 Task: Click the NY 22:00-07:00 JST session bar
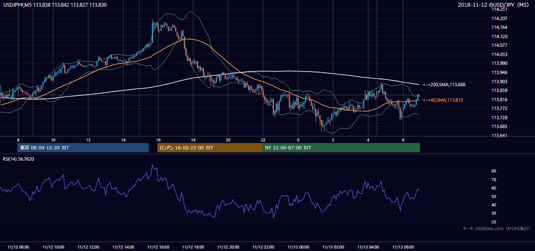click(341, 148)
